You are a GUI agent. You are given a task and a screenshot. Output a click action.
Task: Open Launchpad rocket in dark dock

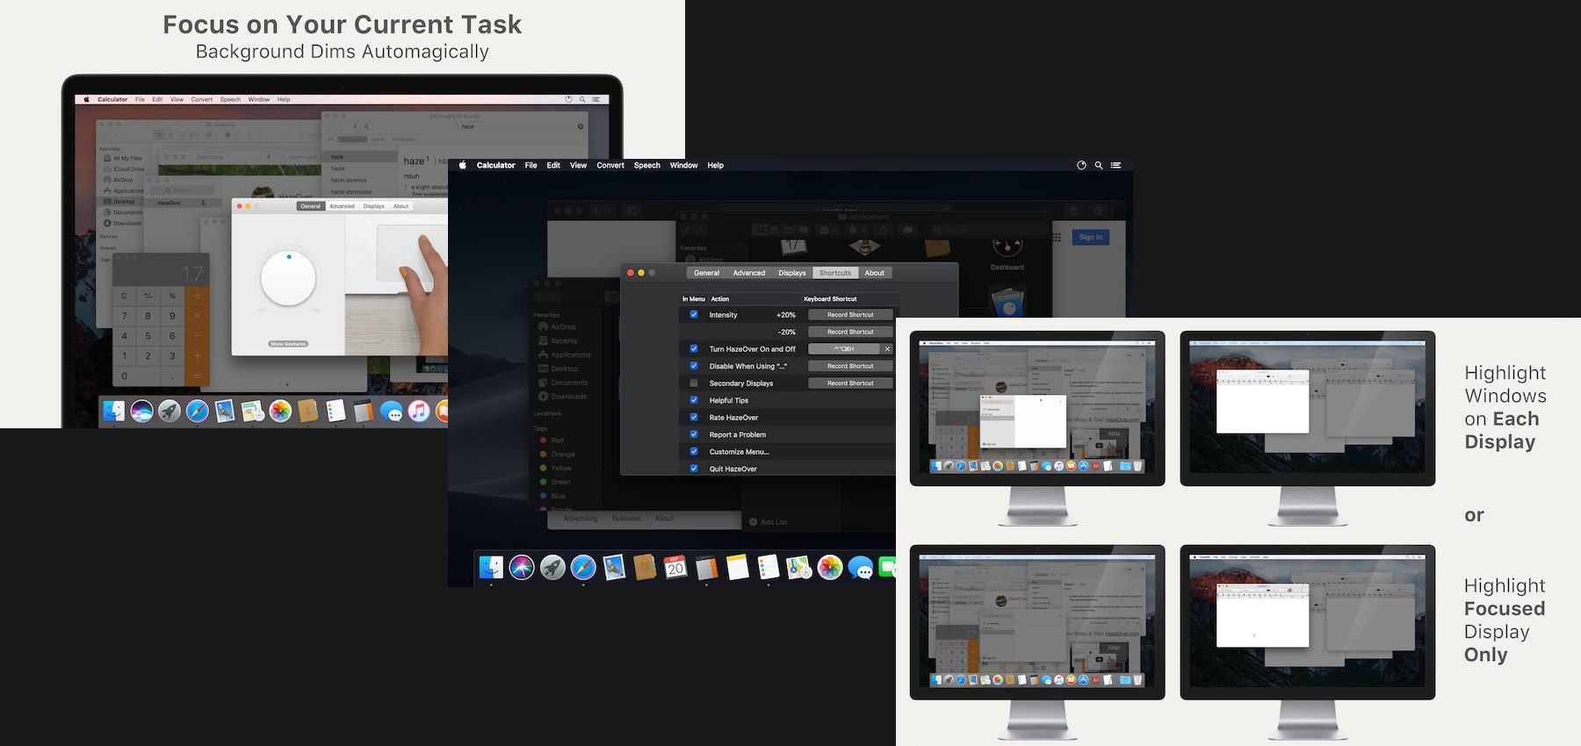pyautogui.click(x=552, y=568)
